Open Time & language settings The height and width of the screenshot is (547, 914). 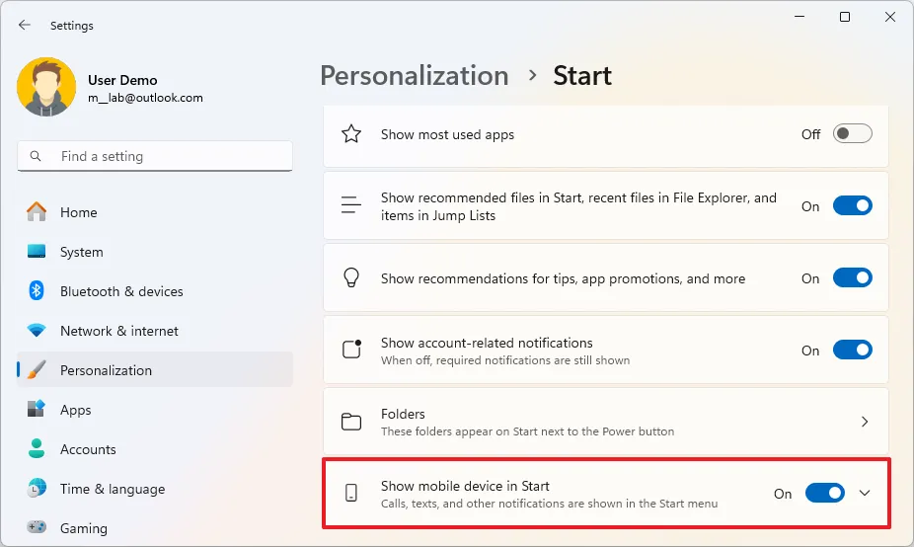point(155,489)
